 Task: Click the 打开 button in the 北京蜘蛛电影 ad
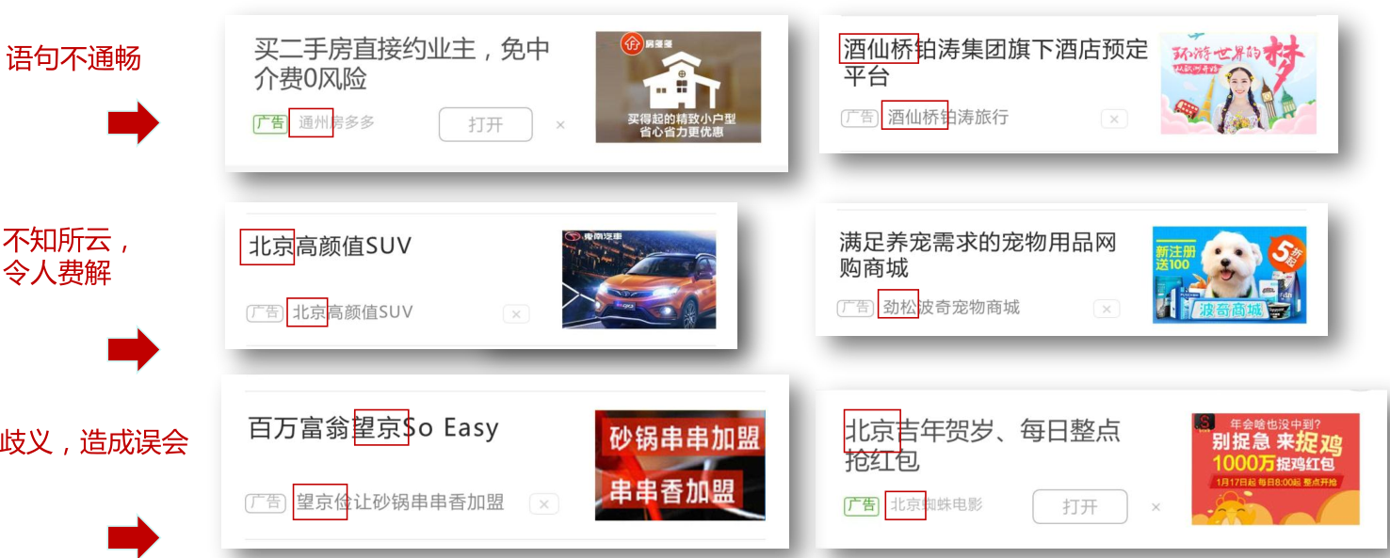(x=1079, y=506)
